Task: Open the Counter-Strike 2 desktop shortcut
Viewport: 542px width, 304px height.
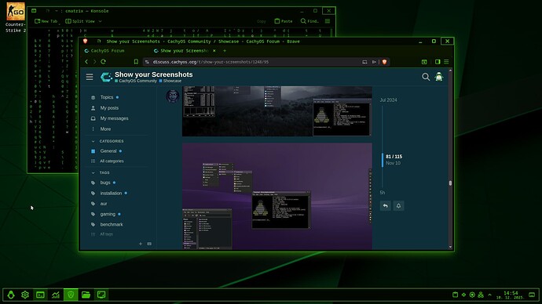Action: click(16, 17)
